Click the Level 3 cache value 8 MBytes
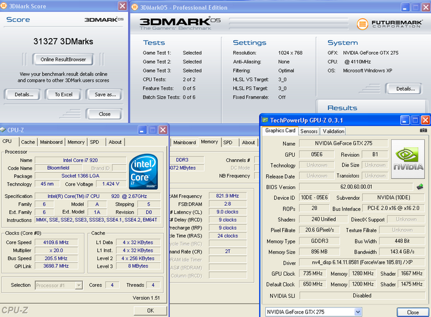Image resolution: width=431 pixels, height=317 pixels. 138,266
